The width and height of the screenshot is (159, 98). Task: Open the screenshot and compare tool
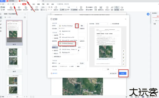(x=101, y=8)
